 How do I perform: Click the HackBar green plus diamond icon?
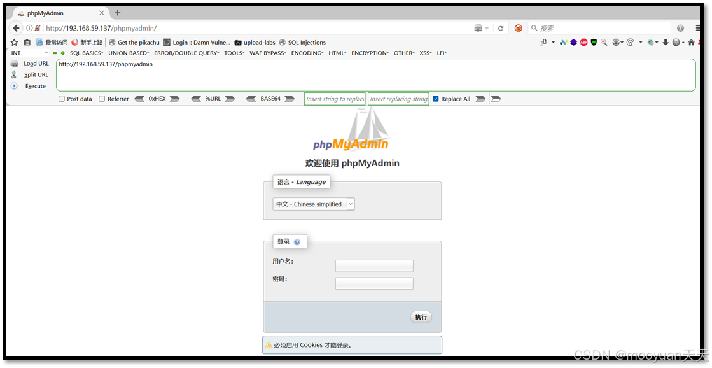coord(62,53)
